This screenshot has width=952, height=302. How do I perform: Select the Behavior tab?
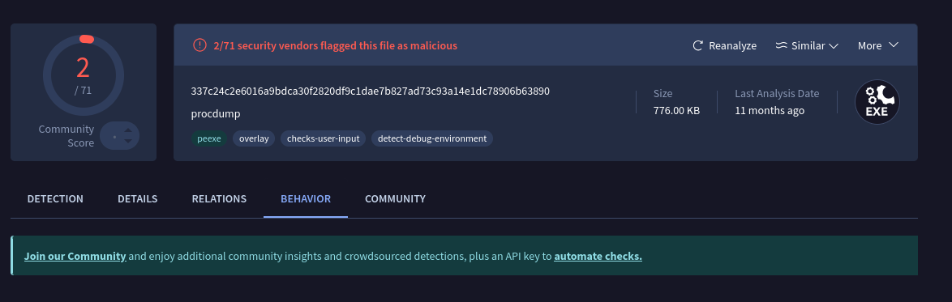(306, 199)
